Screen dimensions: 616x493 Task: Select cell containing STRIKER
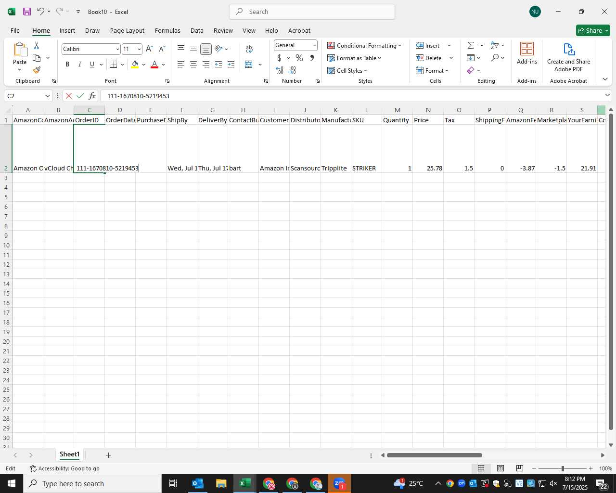pyautogui.click(x=366, y=149)
